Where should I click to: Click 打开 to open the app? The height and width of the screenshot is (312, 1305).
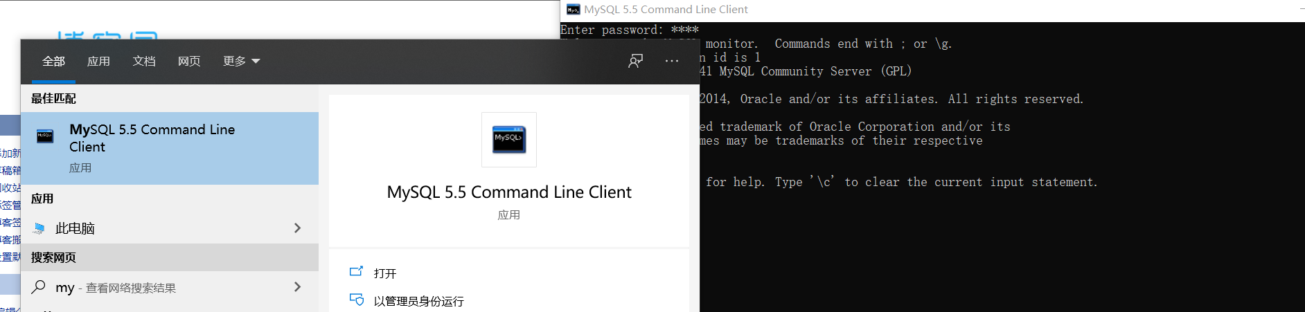[x=385, y=273]
